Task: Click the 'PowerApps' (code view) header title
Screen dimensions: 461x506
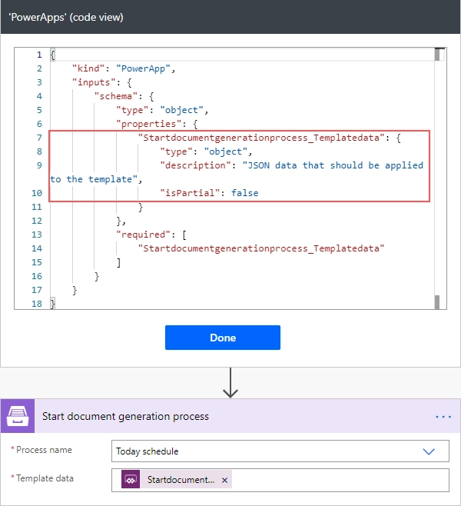Action: [x=66, y=17]
